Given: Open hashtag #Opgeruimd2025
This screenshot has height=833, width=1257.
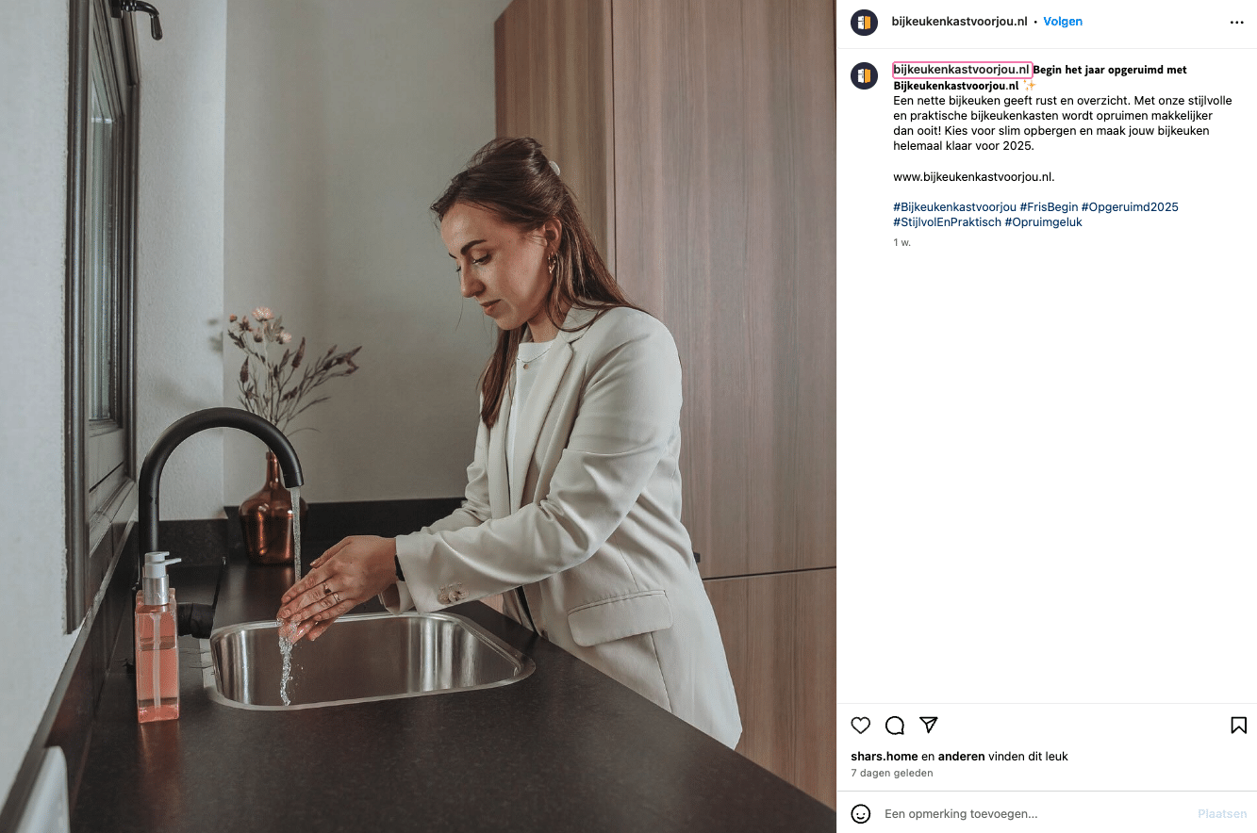Looking at the screenshot, I should [1130, 207].
